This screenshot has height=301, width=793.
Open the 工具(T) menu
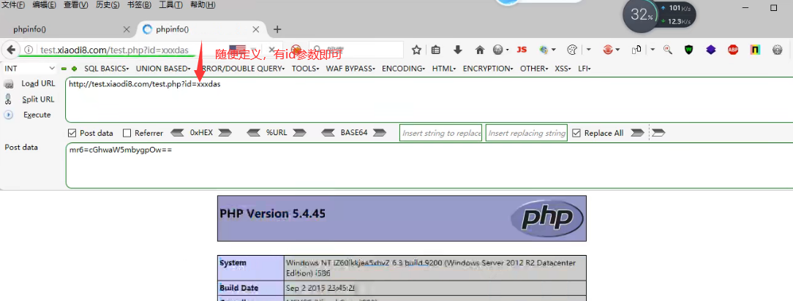click(x=171, y=4)
